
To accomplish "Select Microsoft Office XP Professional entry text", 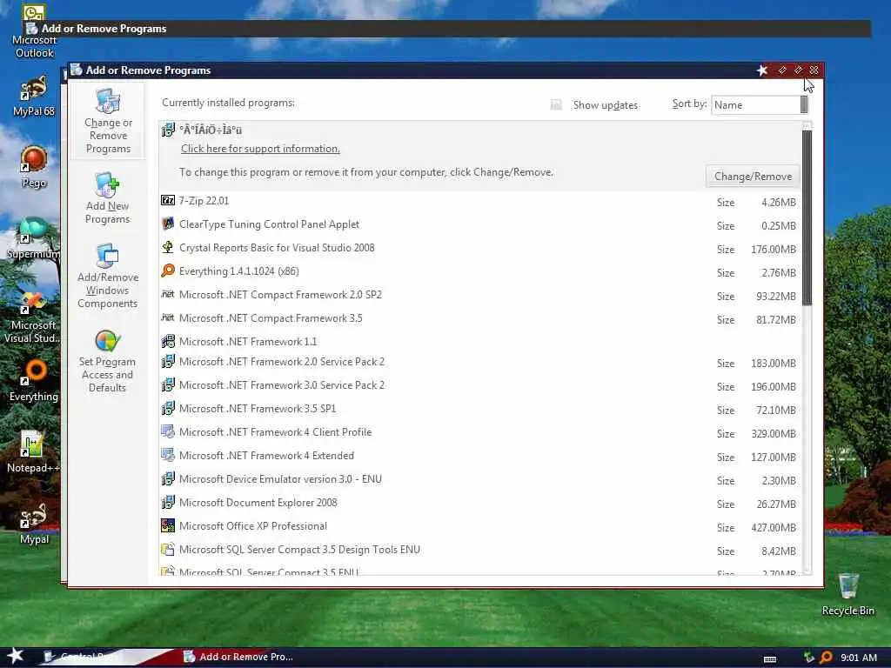I will (x=253, y=526).
